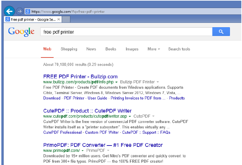Expand dropdown arrow after cutepdf.com URL
Viewport: 242px width, 165px height.
pos(130,116)
